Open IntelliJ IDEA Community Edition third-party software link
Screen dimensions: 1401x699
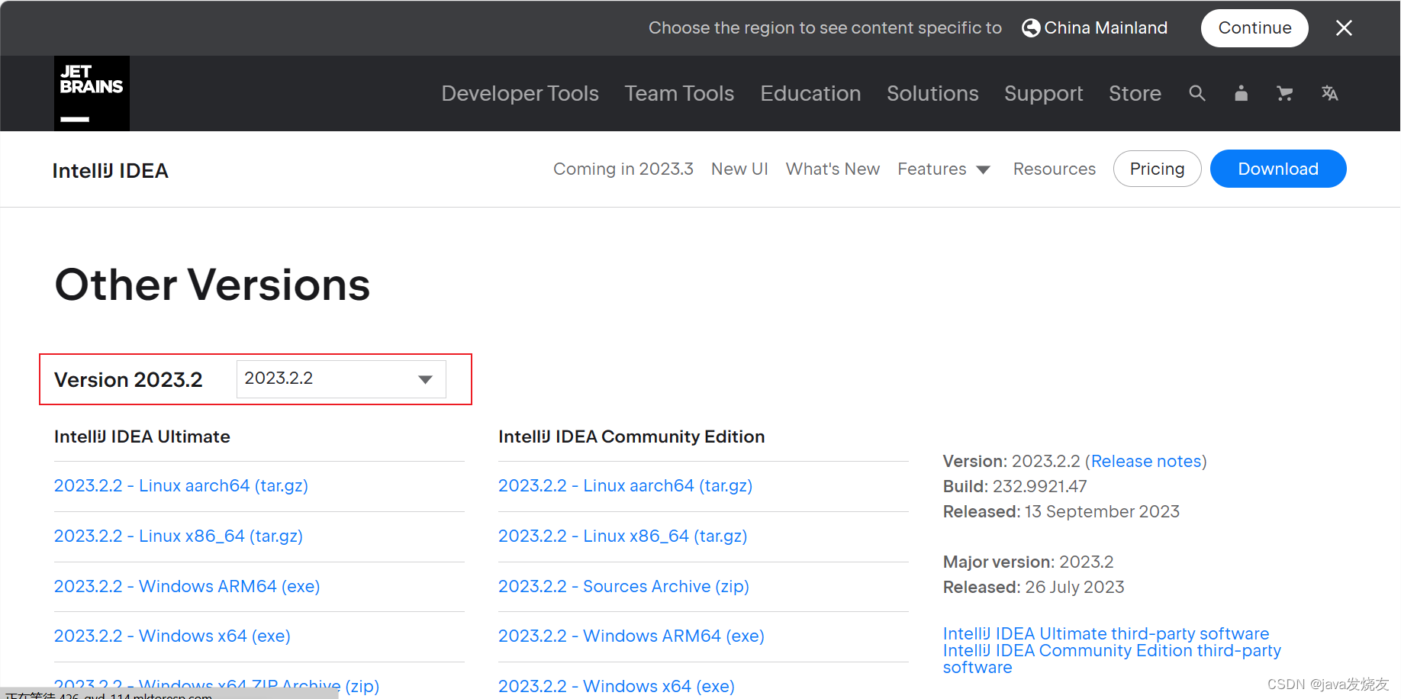pyautogui.click(x=1112, y=659)
